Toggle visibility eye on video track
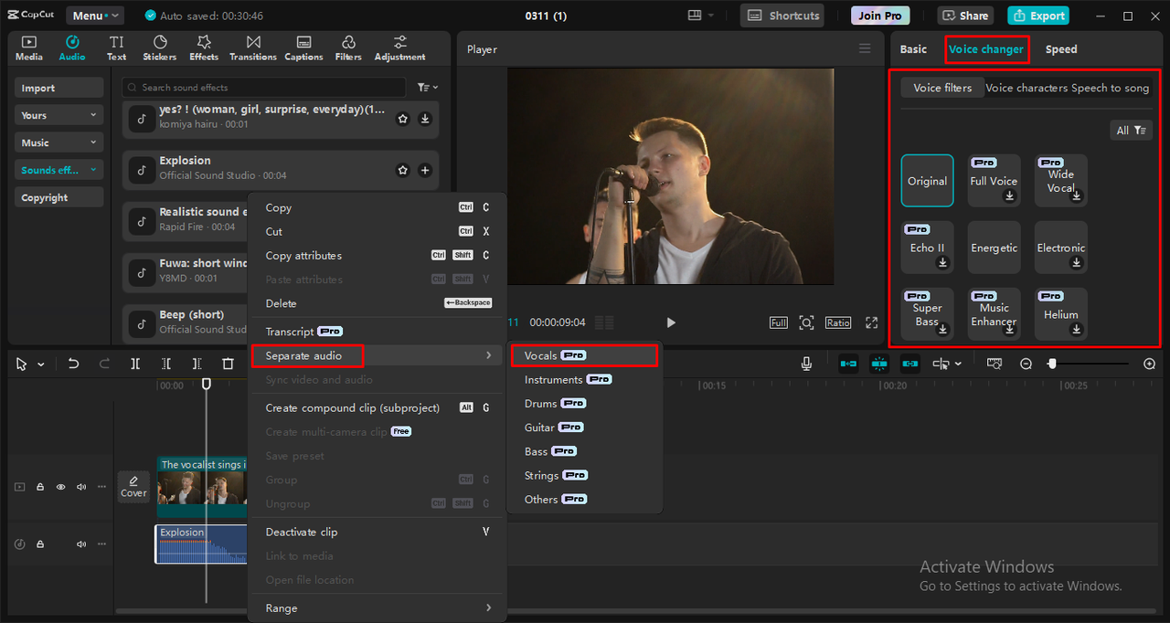Image resolution: width=1170 pixels, height=623 pixels. click(61, 487)
